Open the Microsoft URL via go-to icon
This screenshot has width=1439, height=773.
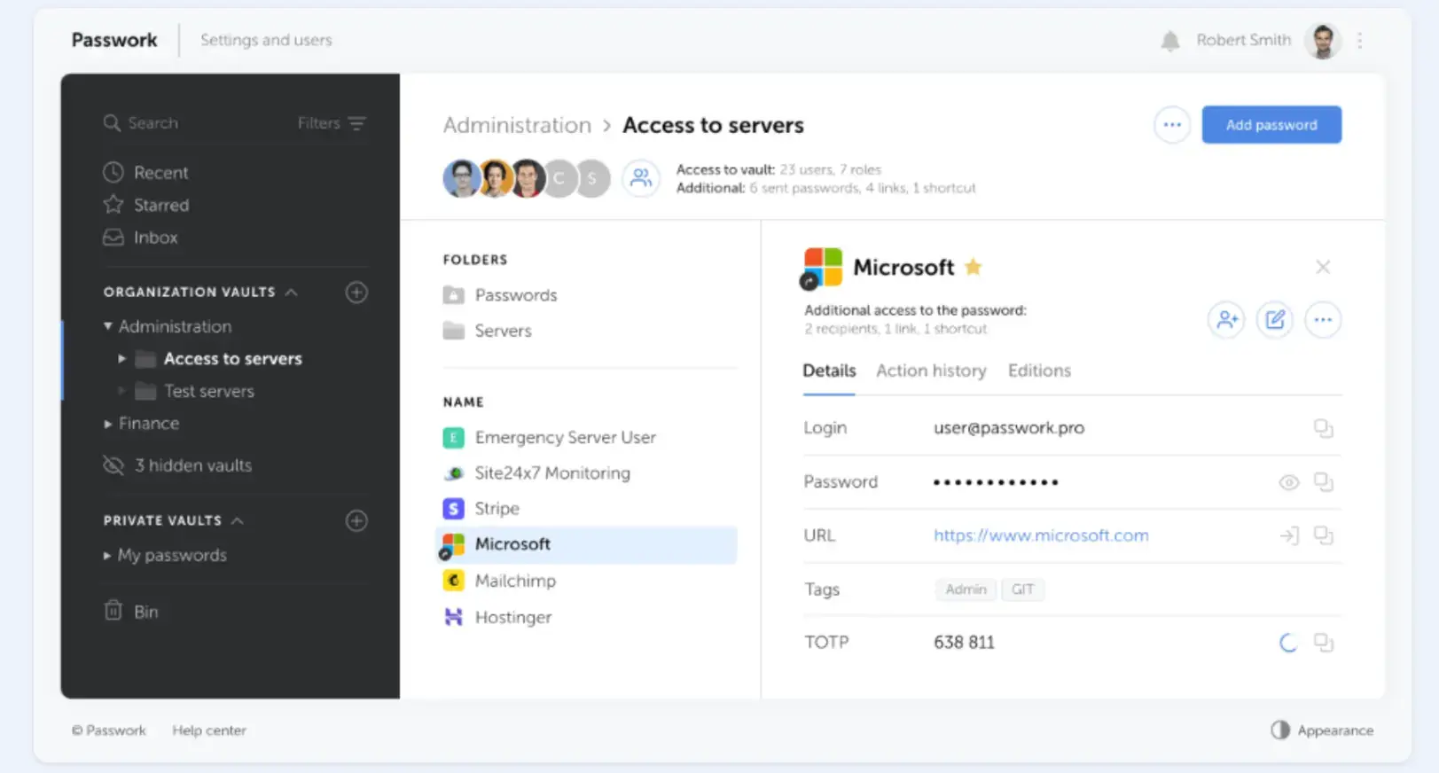pos(1288,535)
